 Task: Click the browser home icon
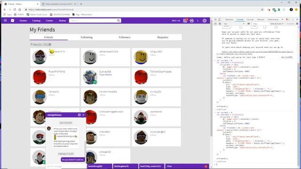tap(20, 9)
